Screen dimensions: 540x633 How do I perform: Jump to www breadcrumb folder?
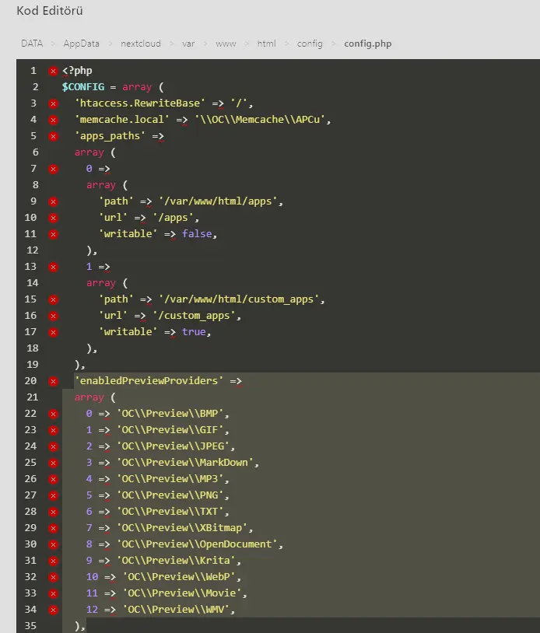tap(226, 44)
